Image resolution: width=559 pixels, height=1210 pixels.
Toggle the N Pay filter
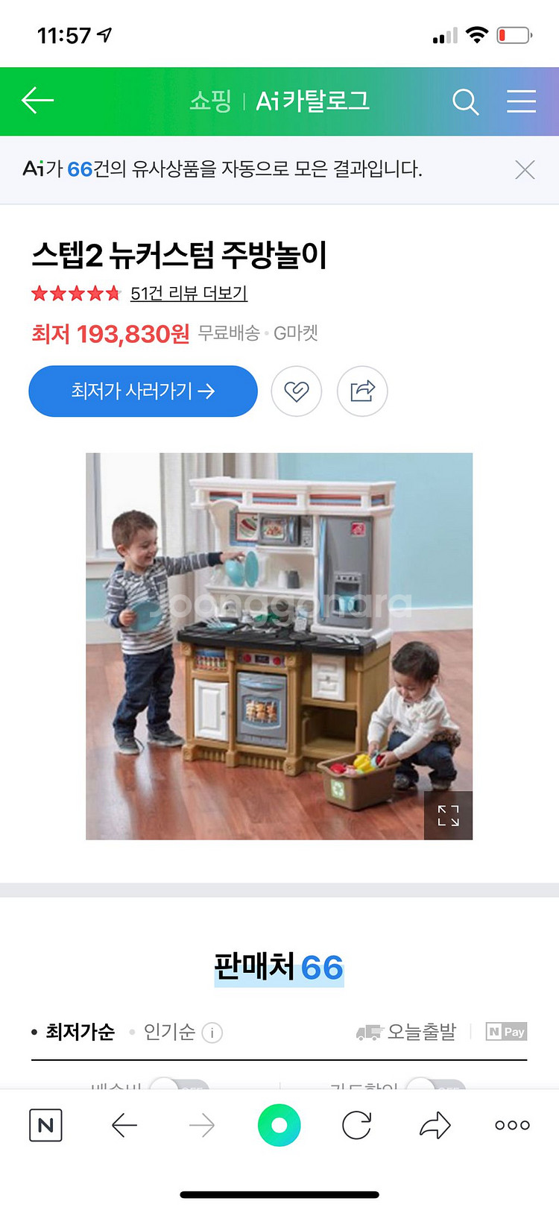pos(506,1032)
